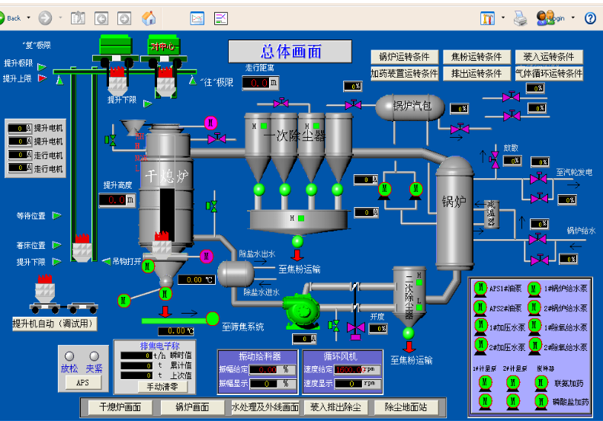
Task: Open the help question mark icon
Action: (x=590, y=18)
